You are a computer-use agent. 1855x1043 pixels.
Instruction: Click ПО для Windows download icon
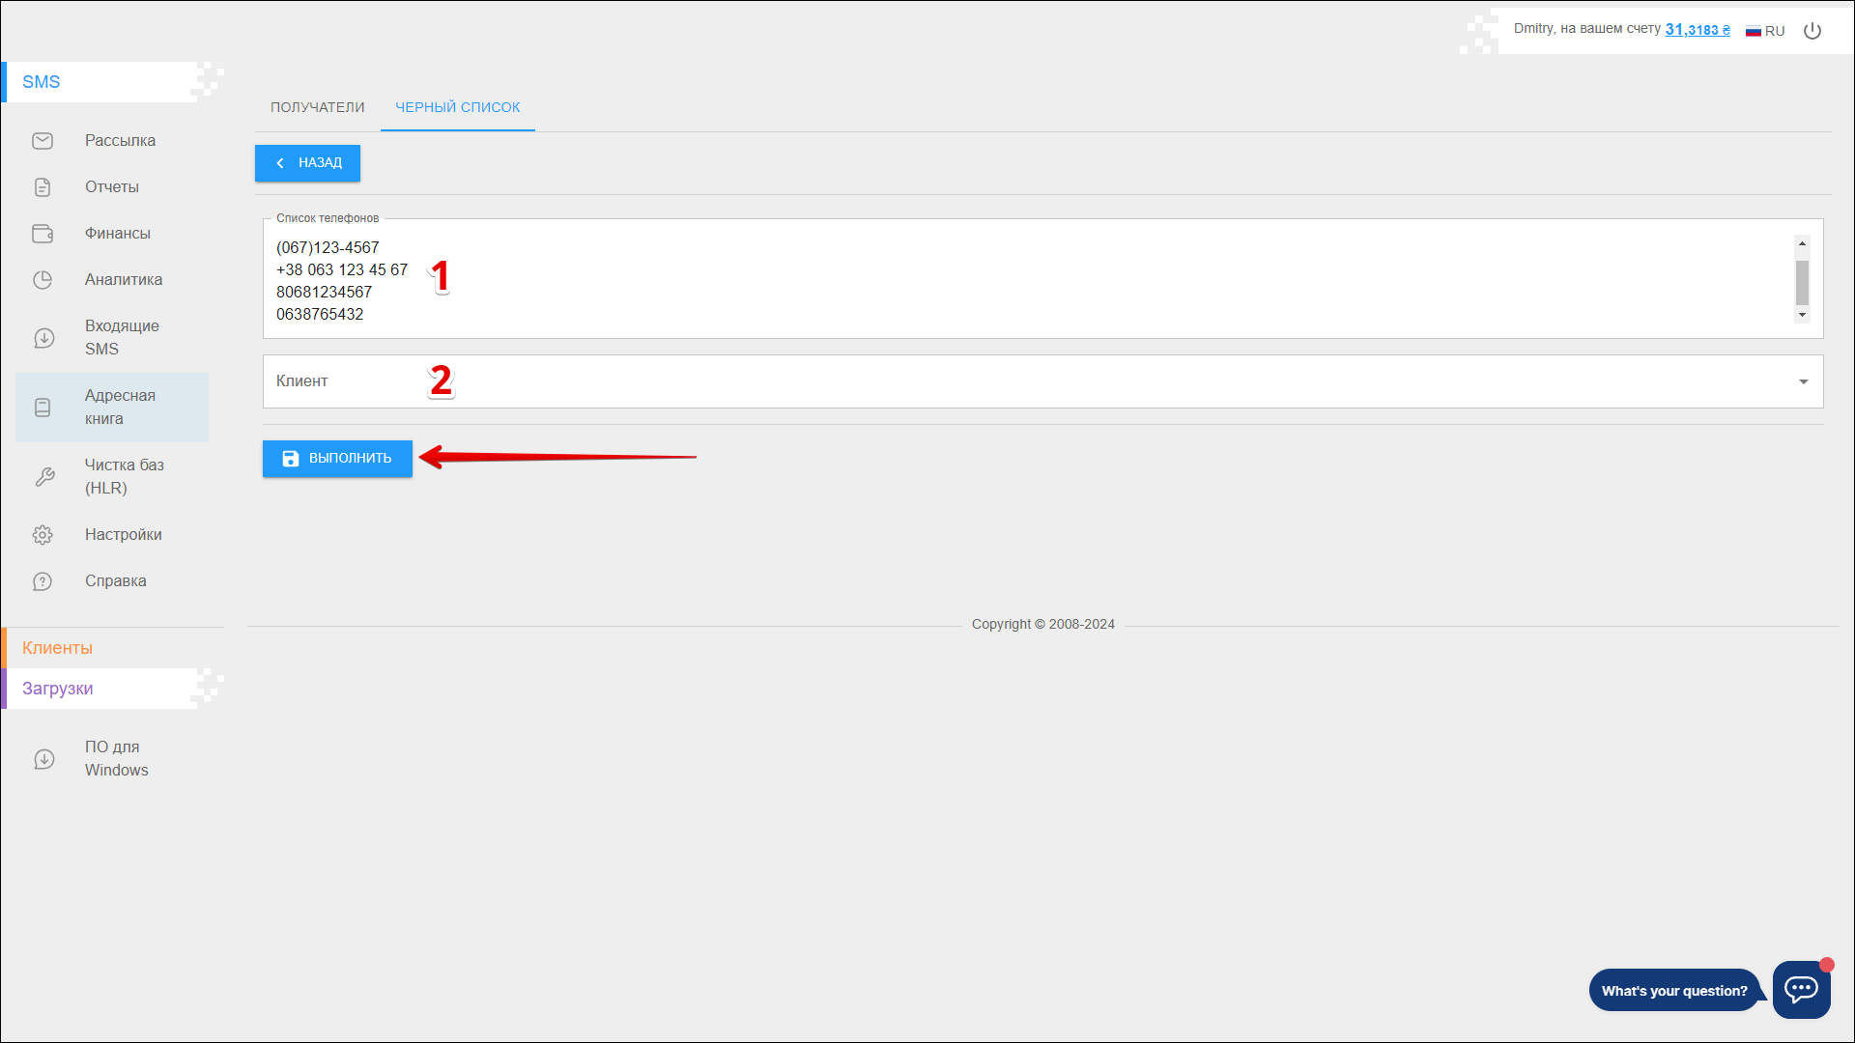[43, 759]
